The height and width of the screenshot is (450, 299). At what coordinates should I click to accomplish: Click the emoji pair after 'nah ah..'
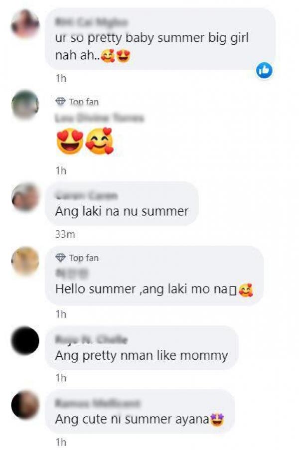tap(115, 55)
